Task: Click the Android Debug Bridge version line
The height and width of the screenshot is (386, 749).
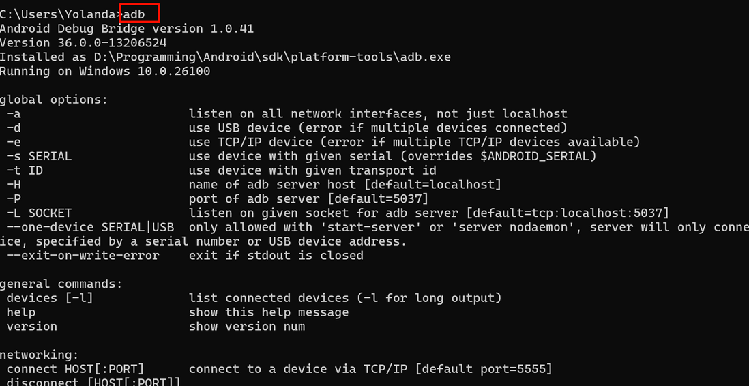Action: tap(127, 29)
